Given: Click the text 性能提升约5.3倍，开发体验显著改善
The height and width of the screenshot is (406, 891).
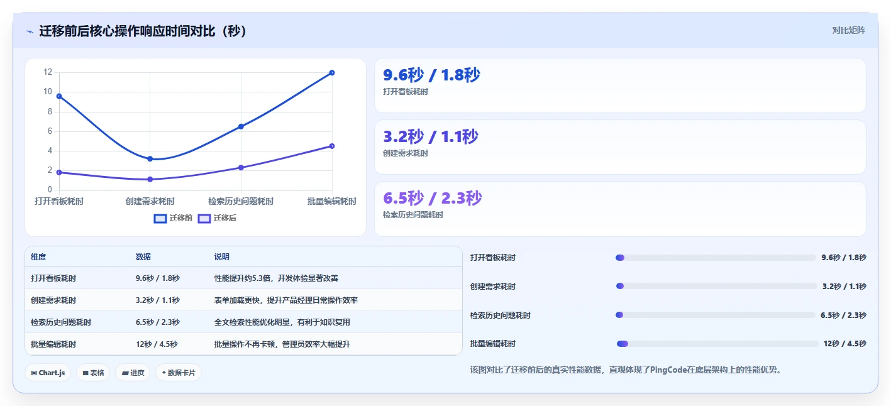Looking at the screenshot, I should tap(277, 278).
